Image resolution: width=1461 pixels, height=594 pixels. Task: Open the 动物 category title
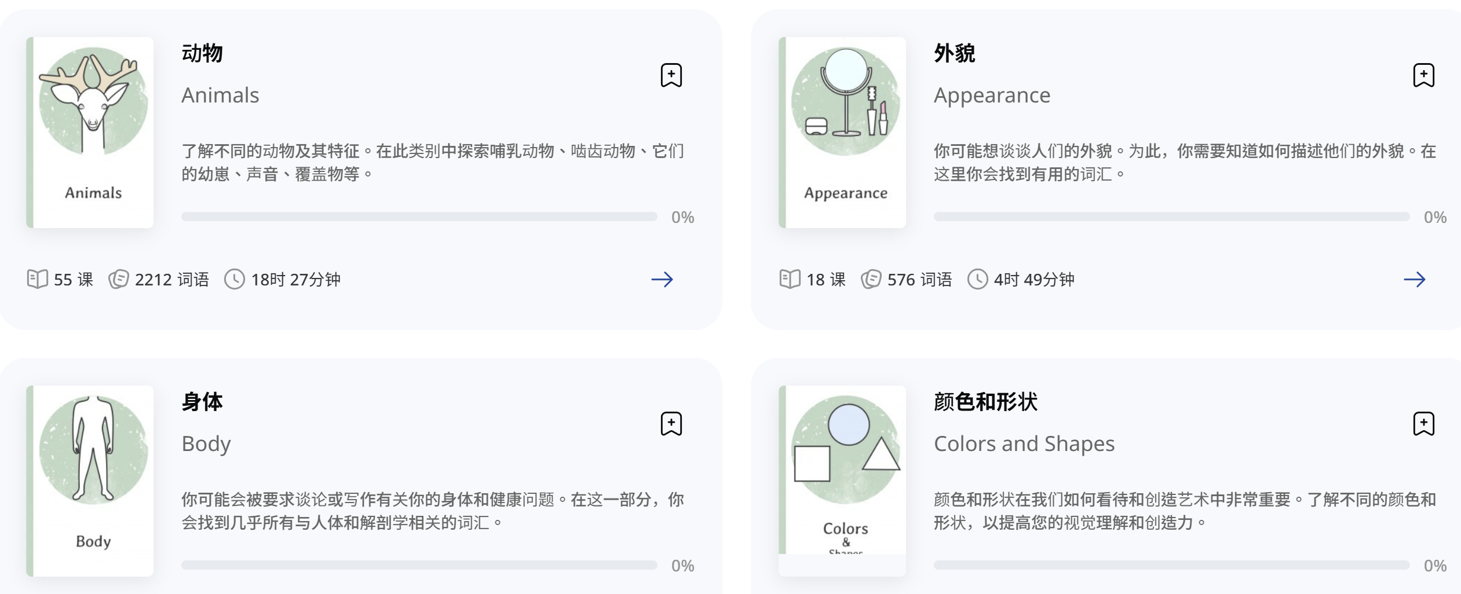point(202,53)
